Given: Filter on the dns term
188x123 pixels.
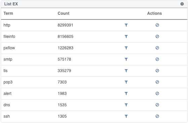Looking at the screenshot, I should coord(126,105).
